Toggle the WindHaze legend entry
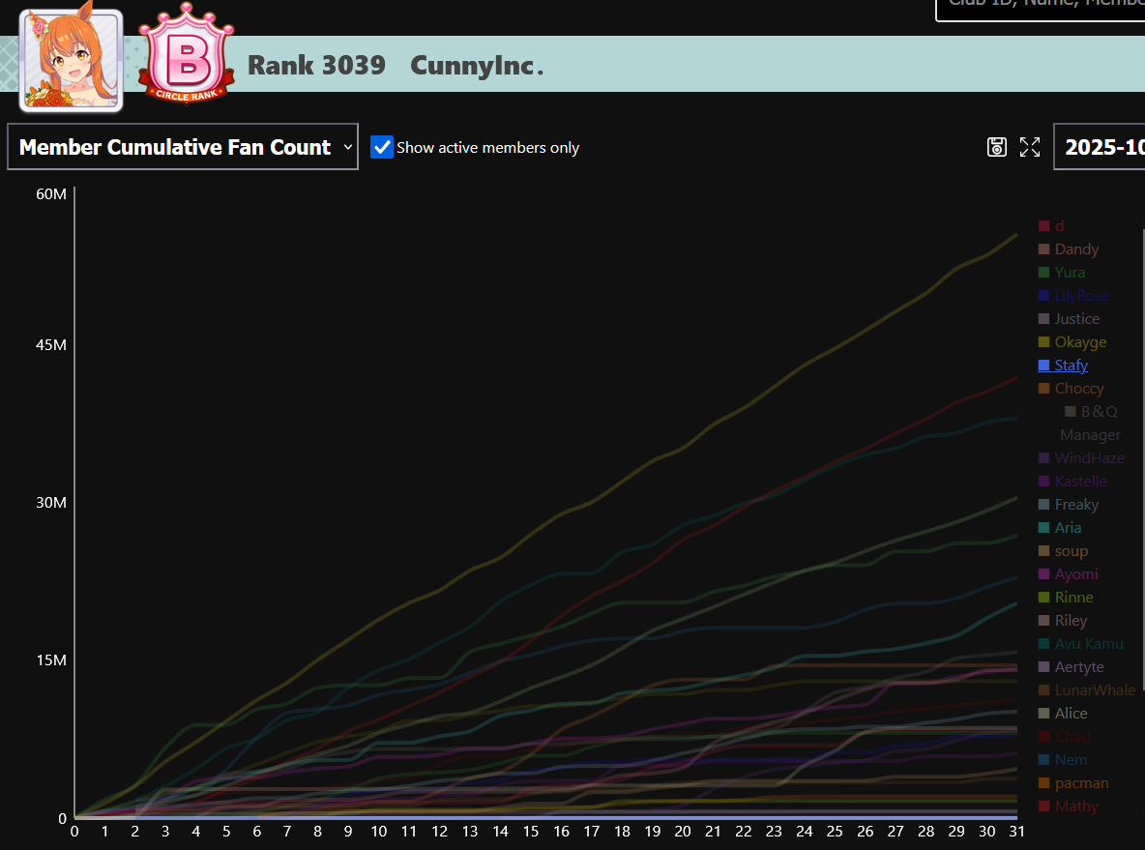Image resolution: width=1145 pixels, height=850 pixels. 1081,457
